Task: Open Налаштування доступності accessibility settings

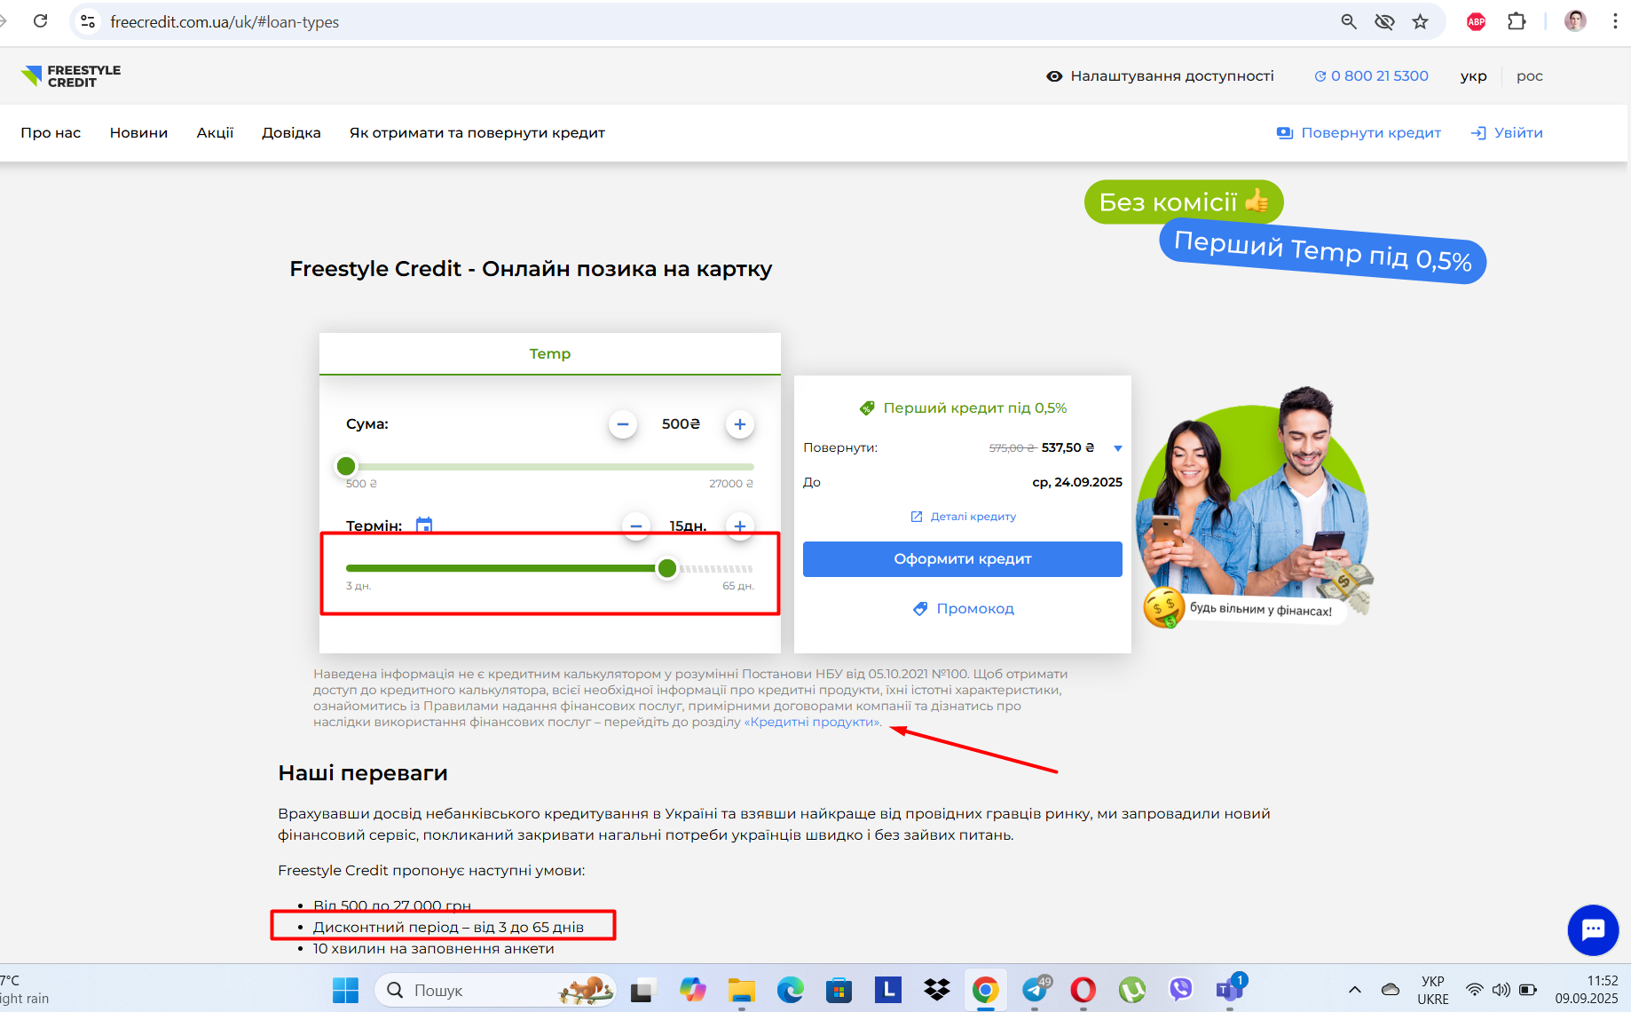Action: click(1160, 76)
